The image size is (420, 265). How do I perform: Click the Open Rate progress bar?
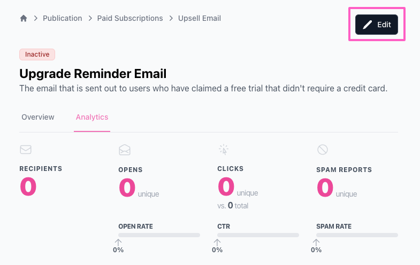(159, 235)
